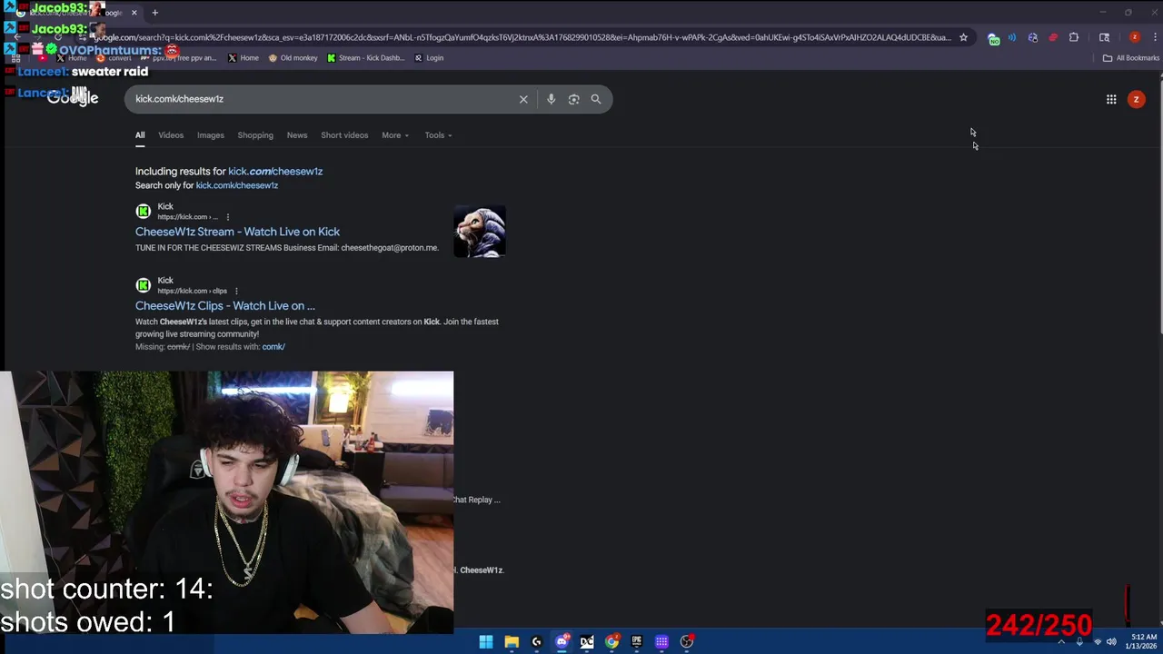Open the volume control in the system tray

[x=1111, y=642]
